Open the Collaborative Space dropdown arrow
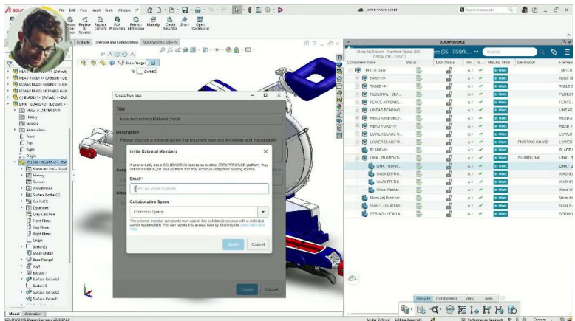575x321 pixels. coord(263,212)
